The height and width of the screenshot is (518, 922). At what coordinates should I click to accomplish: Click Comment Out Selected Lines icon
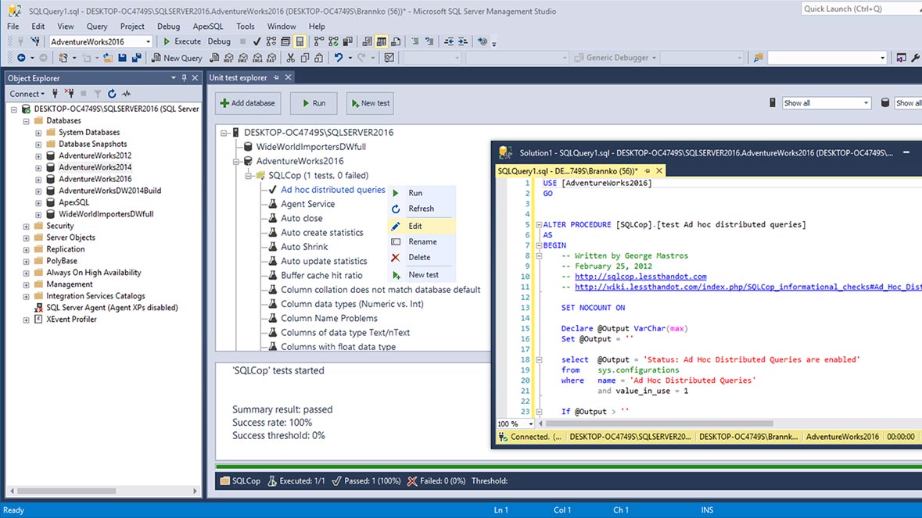click(x=415, y=41)
